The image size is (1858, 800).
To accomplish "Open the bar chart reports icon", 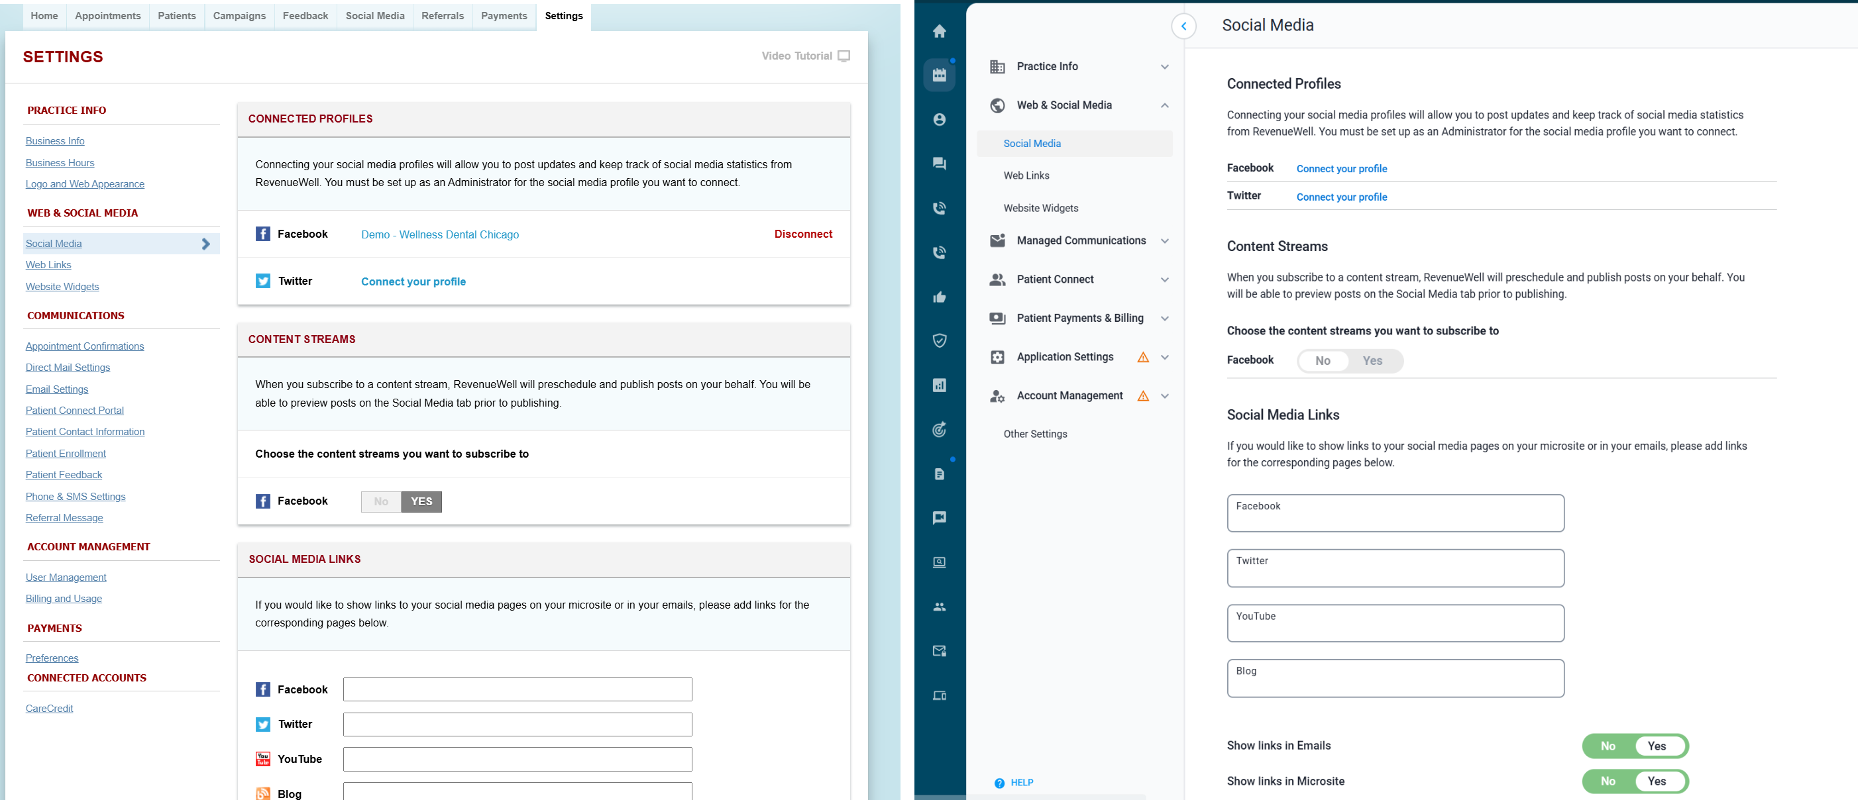I will pos(939,385).
